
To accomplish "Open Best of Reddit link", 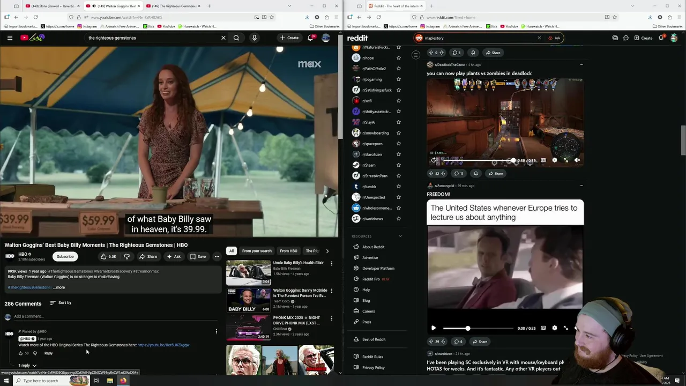I will (x=374, y=339).
